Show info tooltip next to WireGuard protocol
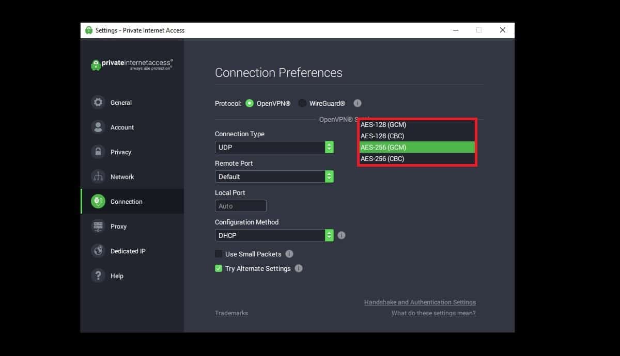This screenshot has height=356, width=620. point(358,103)
